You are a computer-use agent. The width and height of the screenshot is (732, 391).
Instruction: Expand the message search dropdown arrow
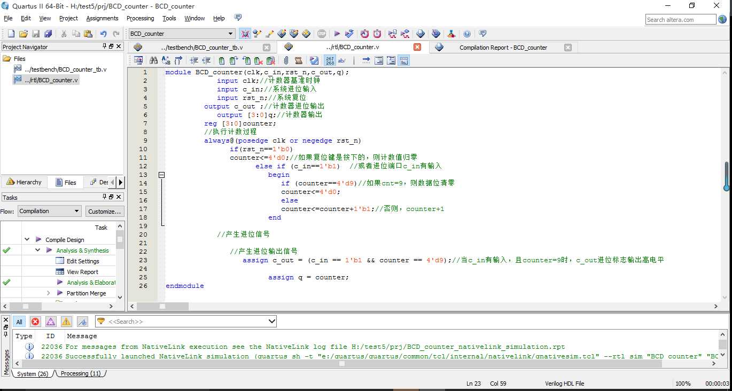272,322
